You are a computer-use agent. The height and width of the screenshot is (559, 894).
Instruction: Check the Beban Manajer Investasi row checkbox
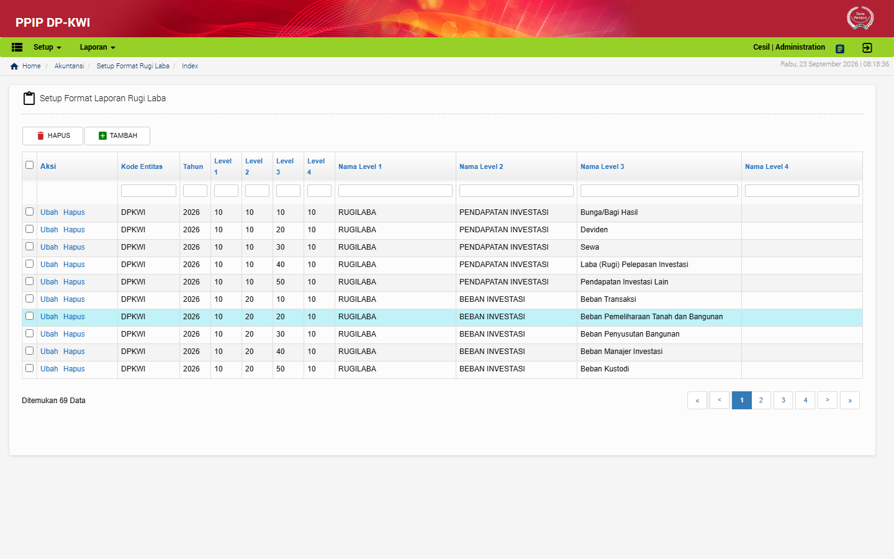pos(29,351)
